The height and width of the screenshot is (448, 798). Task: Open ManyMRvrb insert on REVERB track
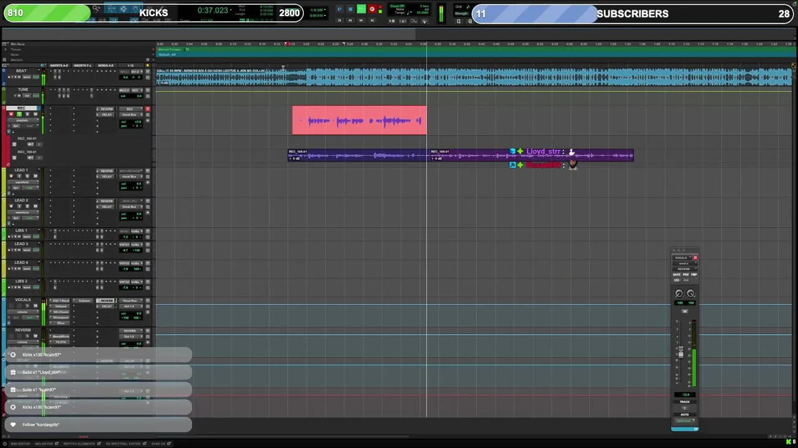tap(62, 337)
